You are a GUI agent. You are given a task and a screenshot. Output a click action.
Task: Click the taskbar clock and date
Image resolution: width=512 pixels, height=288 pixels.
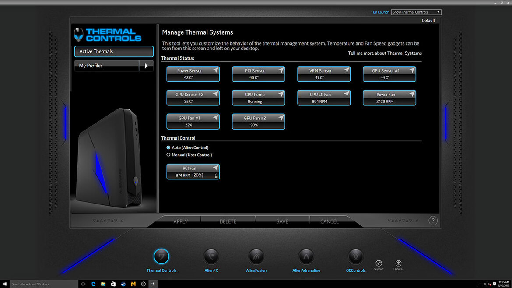click(x=504, y=284)
